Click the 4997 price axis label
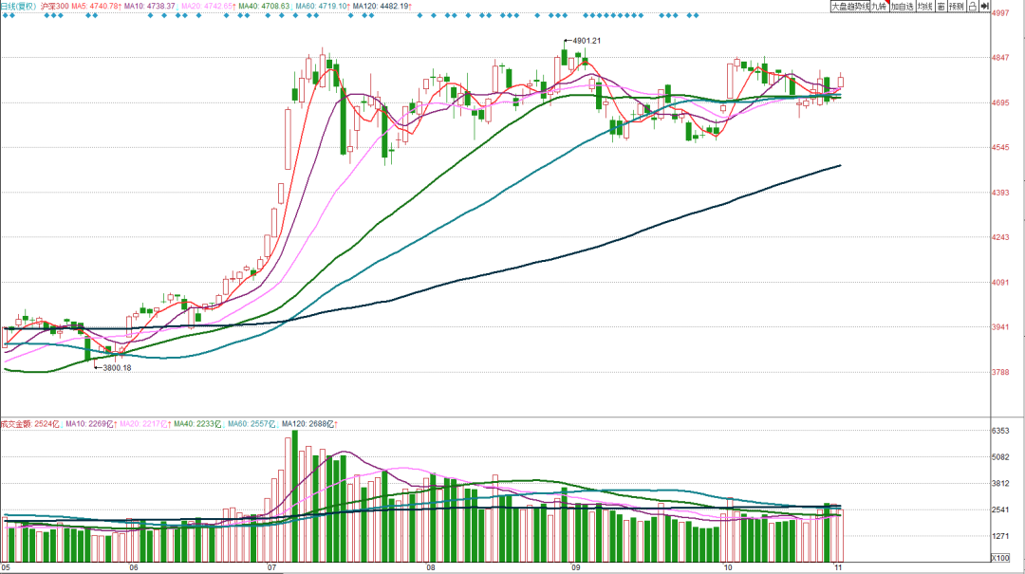This screenshot has width=1025, height=574. click(x=1000, y=13)
